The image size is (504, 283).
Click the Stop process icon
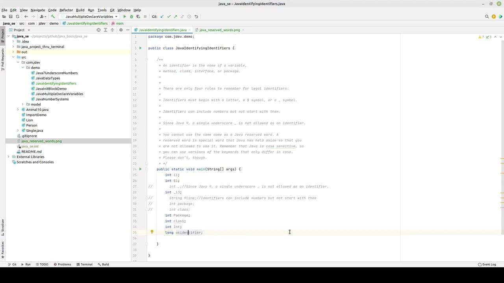point(145,17)
